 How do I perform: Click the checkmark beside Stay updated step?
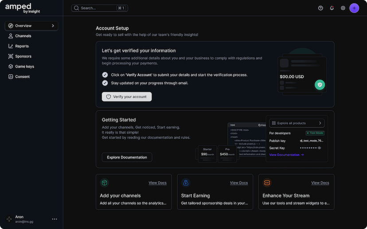(x=105, y=83)
